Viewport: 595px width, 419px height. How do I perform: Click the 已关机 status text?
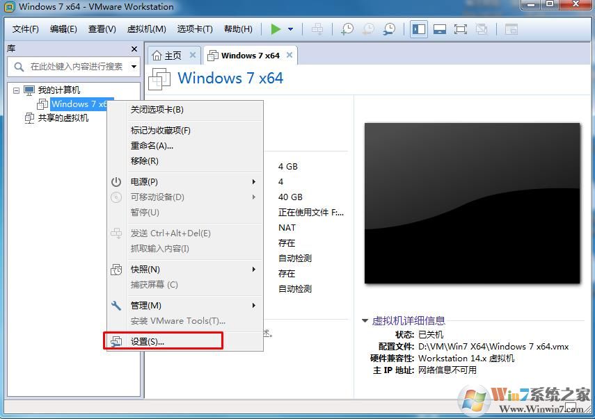(x=431, y=335)
